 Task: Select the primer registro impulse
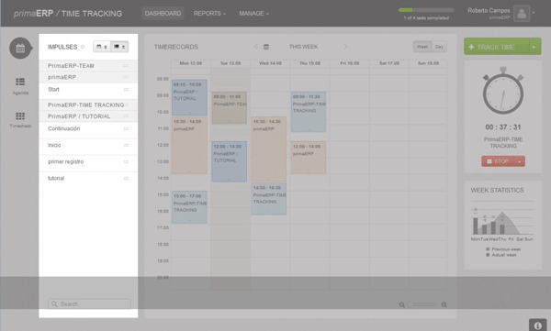pos(88,161)
